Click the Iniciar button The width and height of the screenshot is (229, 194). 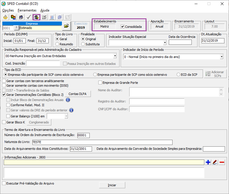[x=112, y=185]
